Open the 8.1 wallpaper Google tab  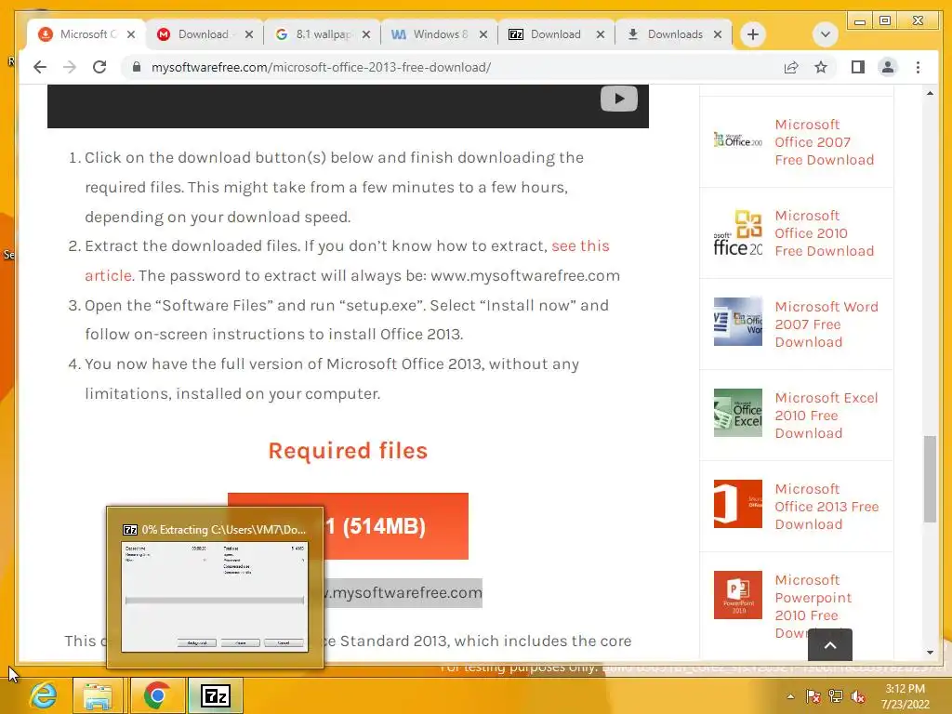316,34
